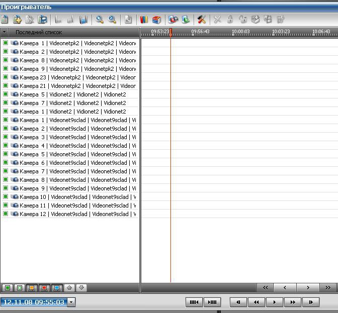Expand the Последний список dropdown arrow
338x313 pixels.
click(x=5, y=32)
